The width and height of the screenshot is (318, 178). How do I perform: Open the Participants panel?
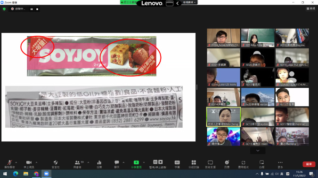[77, 164]
